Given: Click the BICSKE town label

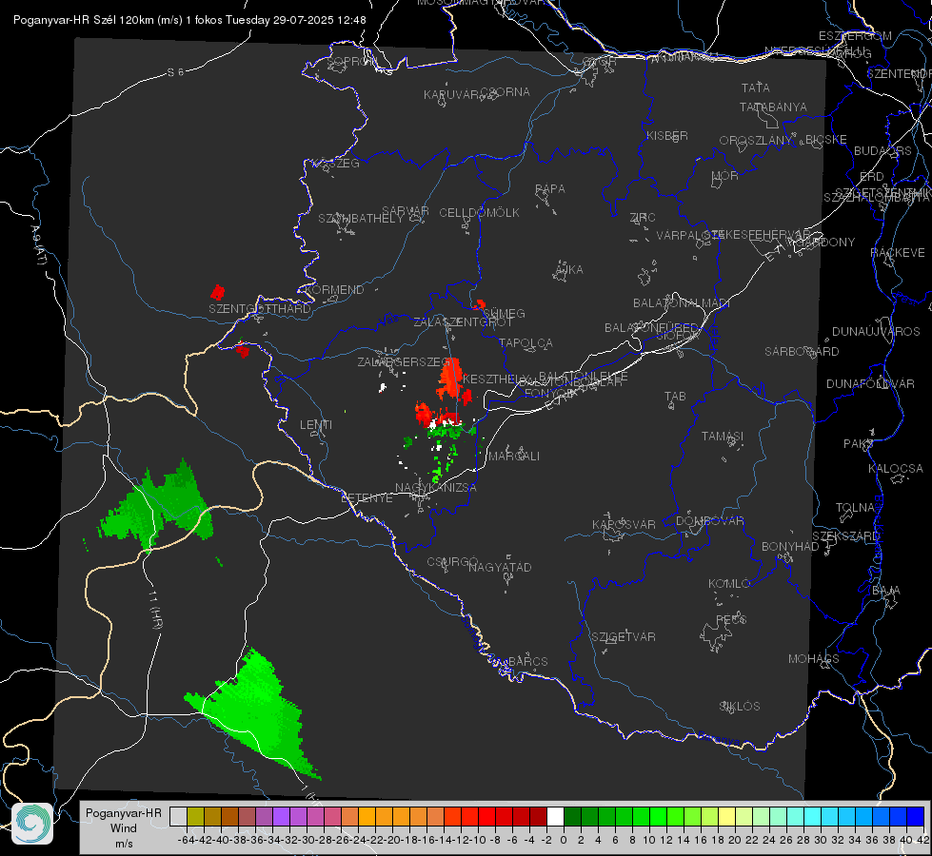Looking at the screenshot, I should pyautogui.click(x=826, y=140).
